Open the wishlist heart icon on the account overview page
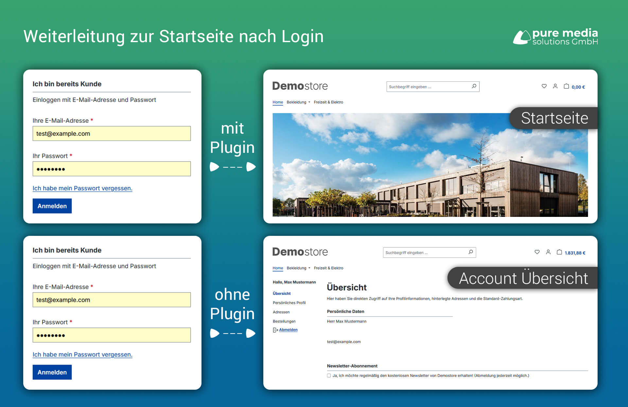Image resolution: width=628 pixels, height=407 pixels. click(537, 252)
